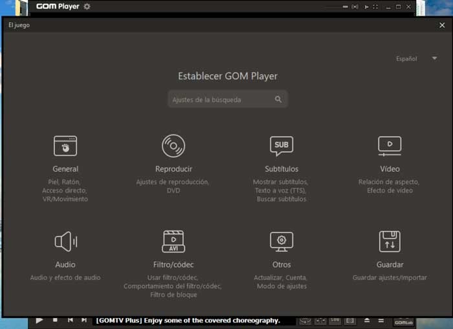
Task: Play video in GOM Player
Action: (x=39, y=321)
